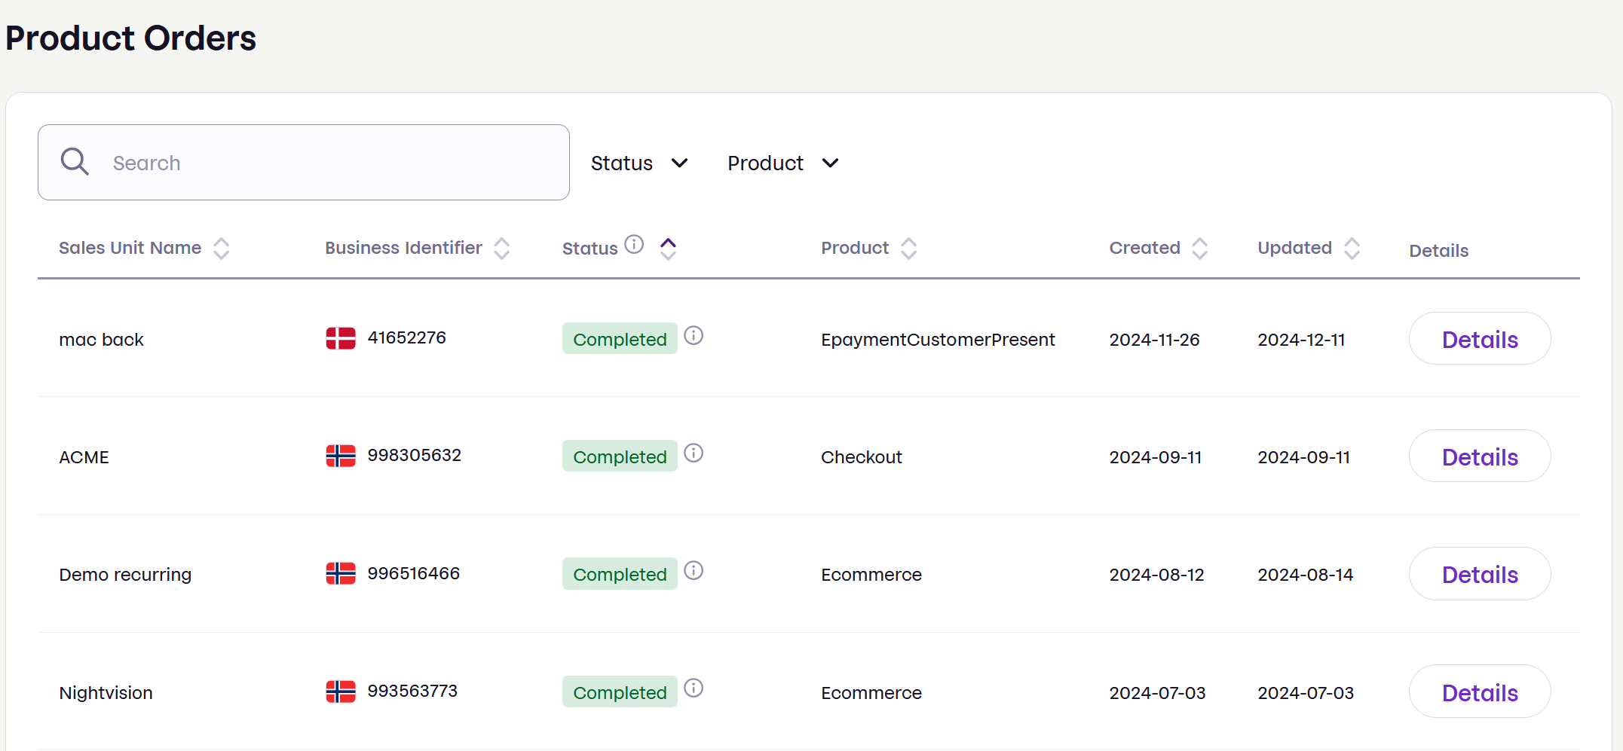Click the info icon beside the Status column header
The image size is (1623, 751).
click(x=635, y=244)
